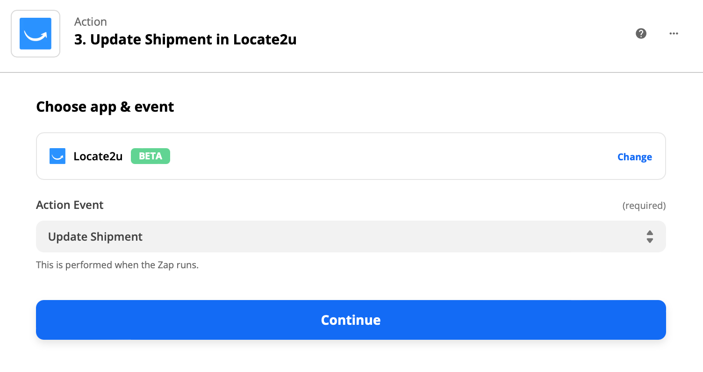This screenshot has height=372, width=703.
Task: Open the Action Event dropdown
Action: coord(351,236)
